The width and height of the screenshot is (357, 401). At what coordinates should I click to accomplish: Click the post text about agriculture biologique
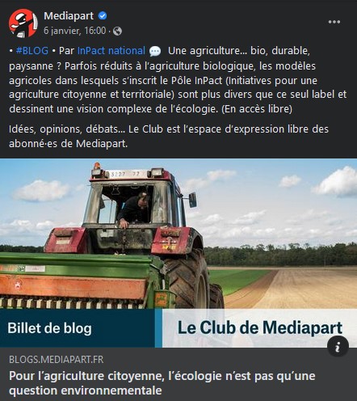[178, 80]
